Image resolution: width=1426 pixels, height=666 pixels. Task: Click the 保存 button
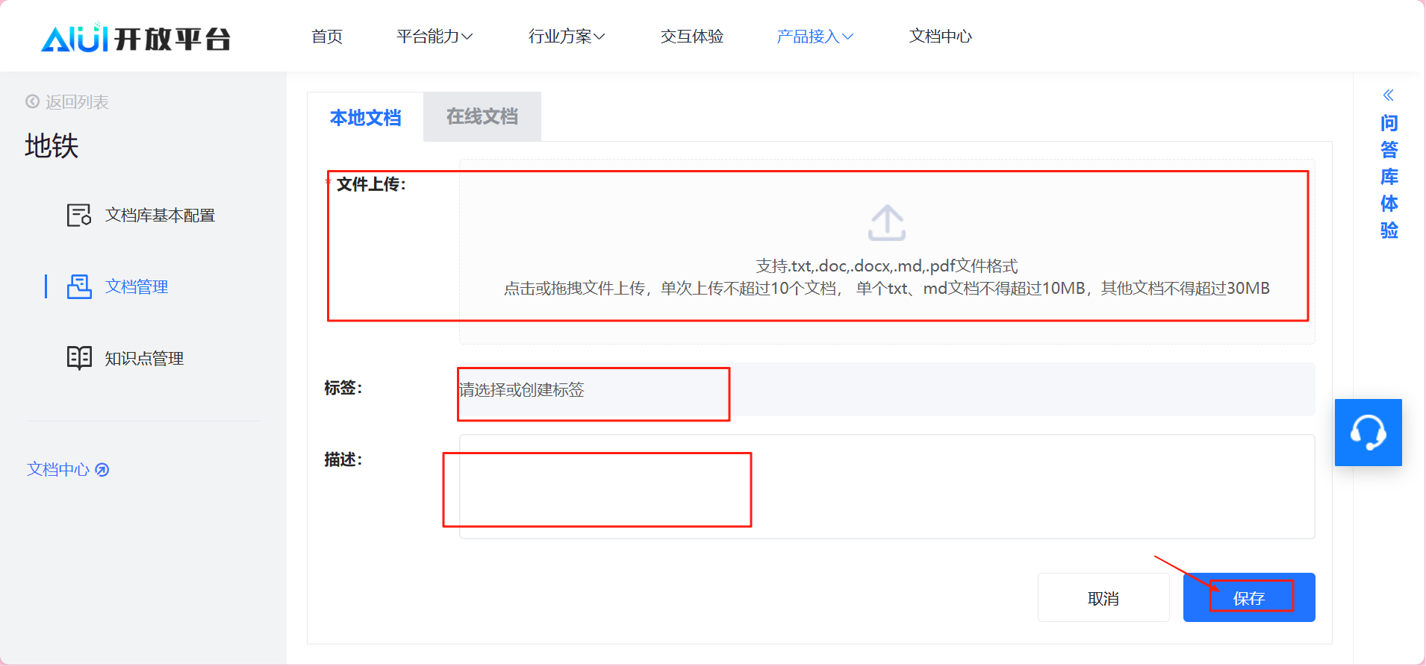click(x=1248, y=598)
